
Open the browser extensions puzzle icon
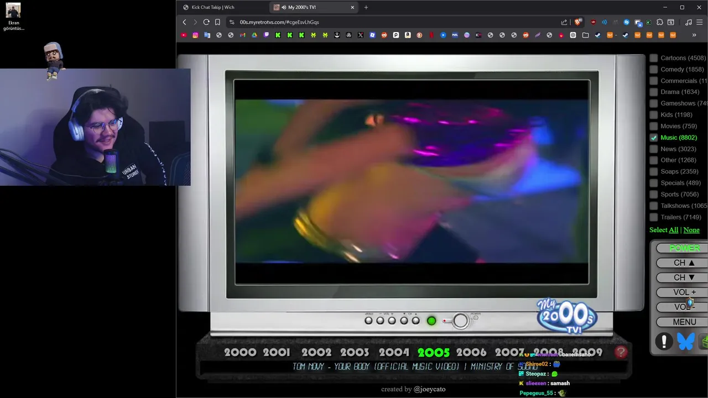(x=660, y=22)
